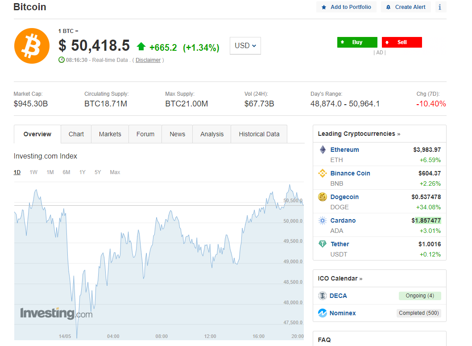
Task: Click the Completed (500) status badge
Action: tap(419, 313)
